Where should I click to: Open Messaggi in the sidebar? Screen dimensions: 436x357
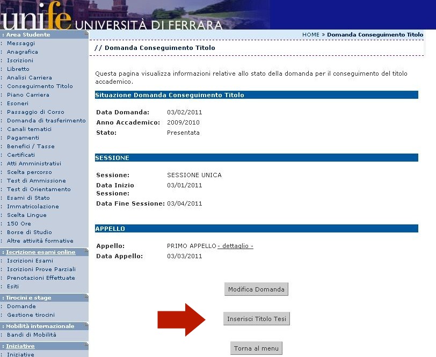pos(21,43)
